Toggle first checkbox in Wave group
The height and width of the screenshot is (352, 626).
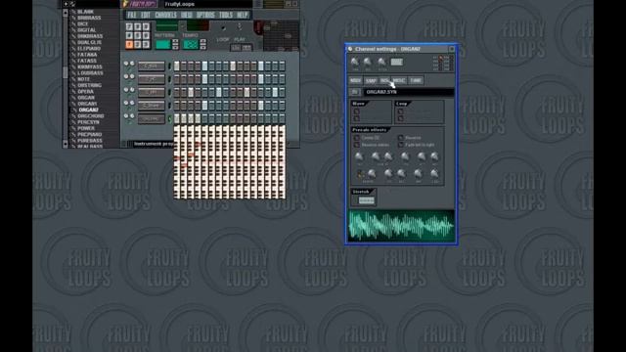(356, 111)
